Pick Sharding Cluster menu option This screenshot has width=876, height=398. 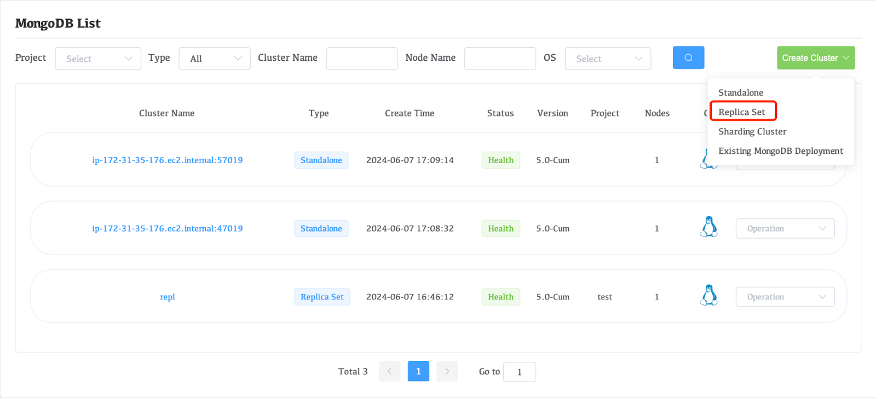point(752,131)
